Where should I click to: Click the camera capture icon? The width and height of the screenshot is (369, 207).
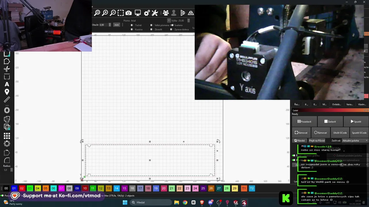[x=129, y=13]
